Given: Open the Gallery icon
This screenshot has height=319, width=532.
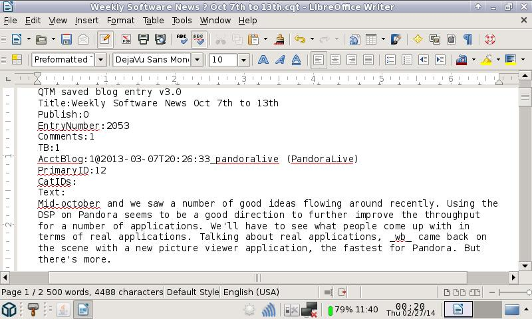Looking at the screenshot, I should tap(435, 39).
